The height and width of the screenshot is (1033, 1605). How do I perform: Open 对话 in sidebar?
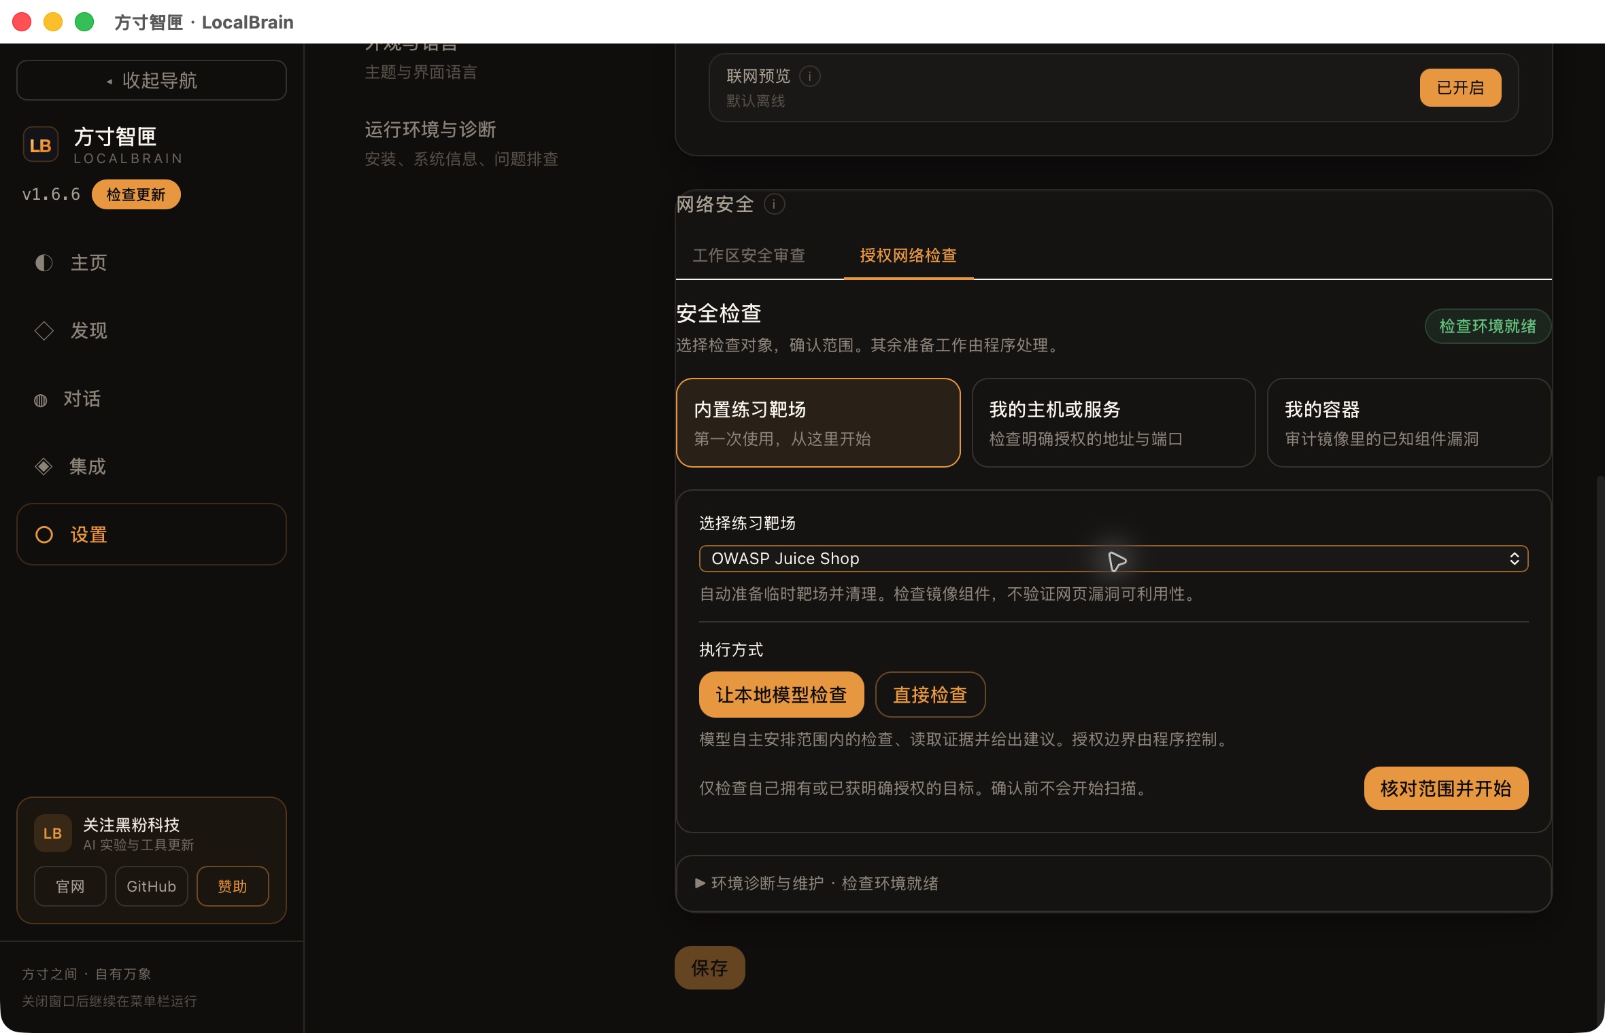click(152, 399)
